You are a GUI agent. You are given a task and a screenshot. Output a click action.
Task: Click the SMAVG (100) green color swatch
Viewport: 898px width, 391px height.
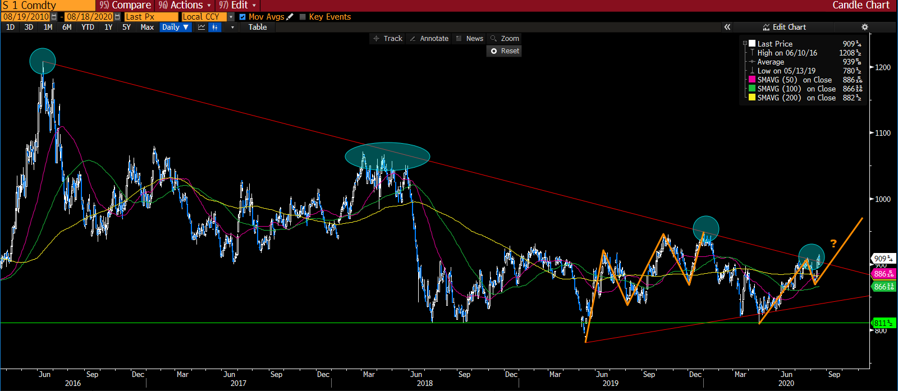(x=752, y=89)
